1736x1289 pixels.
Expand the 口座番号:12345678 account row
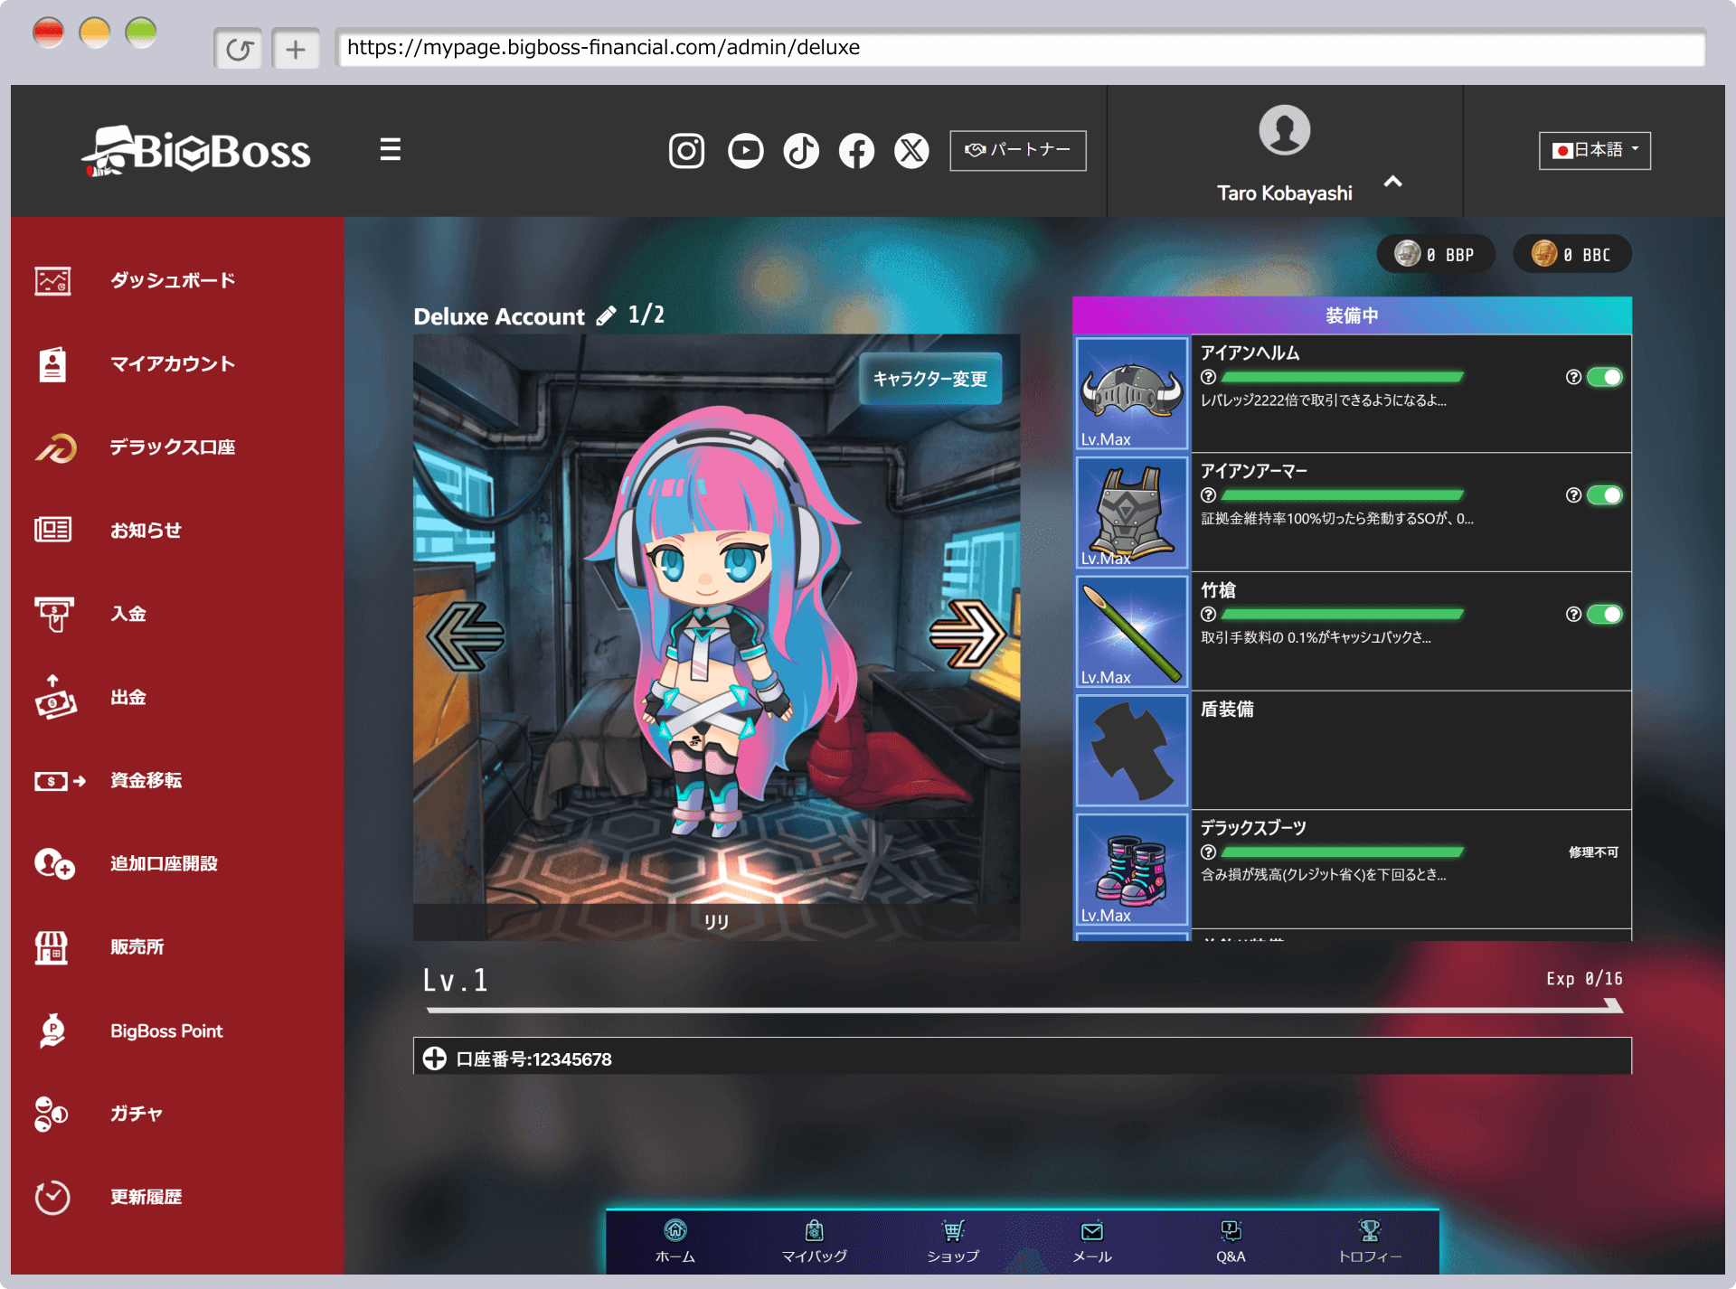tap(435, 1058)
